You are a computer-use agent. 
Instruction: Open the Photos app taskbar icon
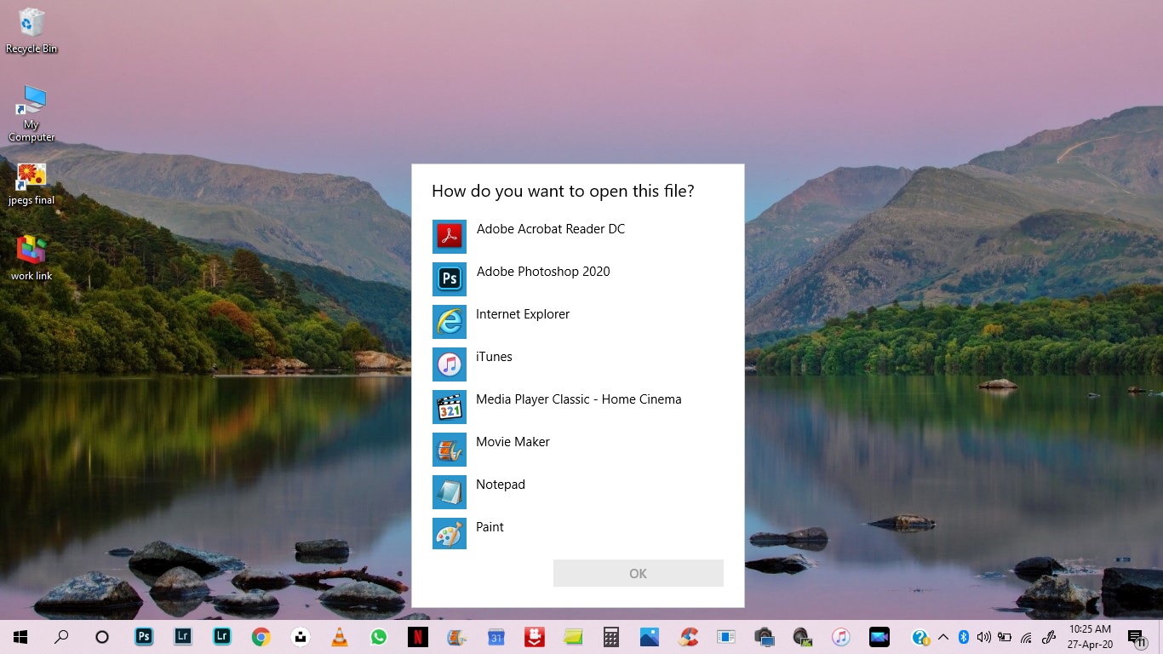[x=650, y=636]
